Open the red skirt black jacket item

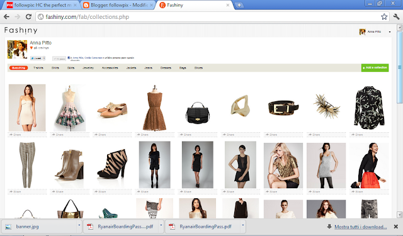tap(369, 166)
